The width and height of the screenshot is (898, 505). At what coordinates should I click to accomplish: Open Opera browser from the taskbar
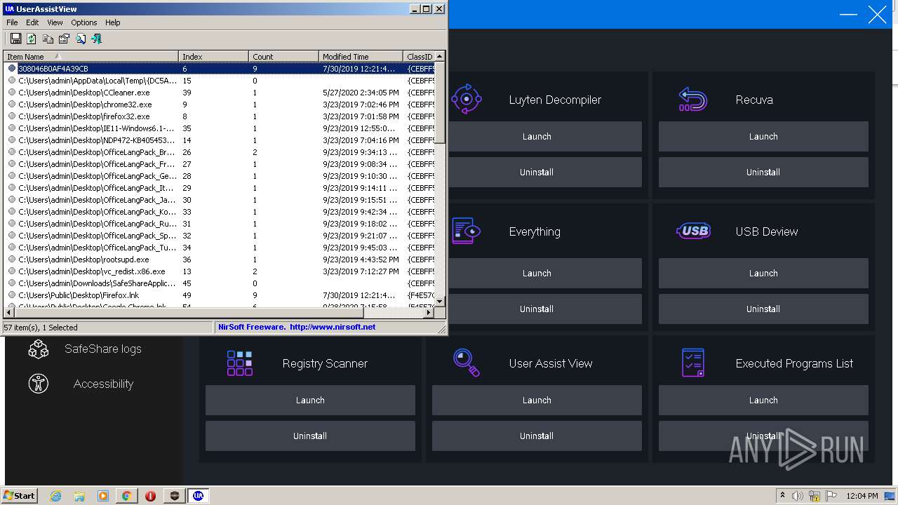coord(150,496)
